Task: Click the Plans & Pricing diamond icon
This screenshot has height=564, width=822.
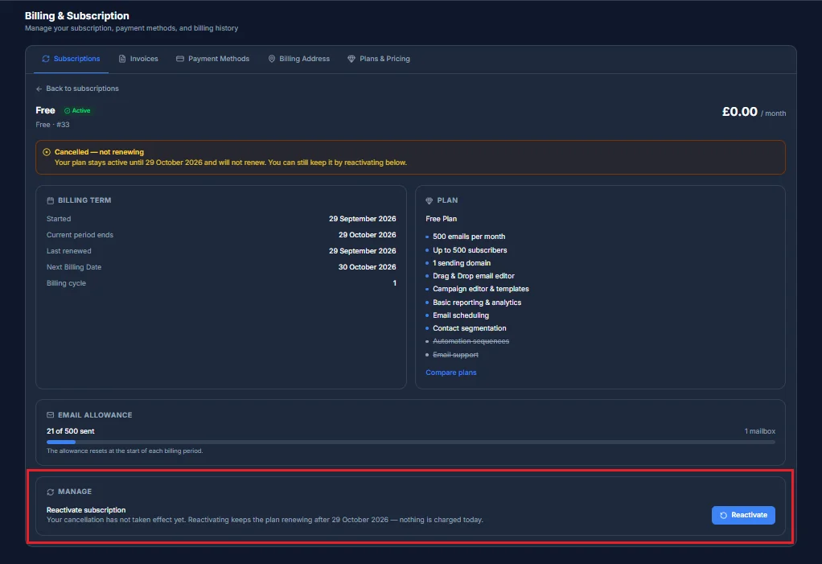Action: (x=351, y=59)
